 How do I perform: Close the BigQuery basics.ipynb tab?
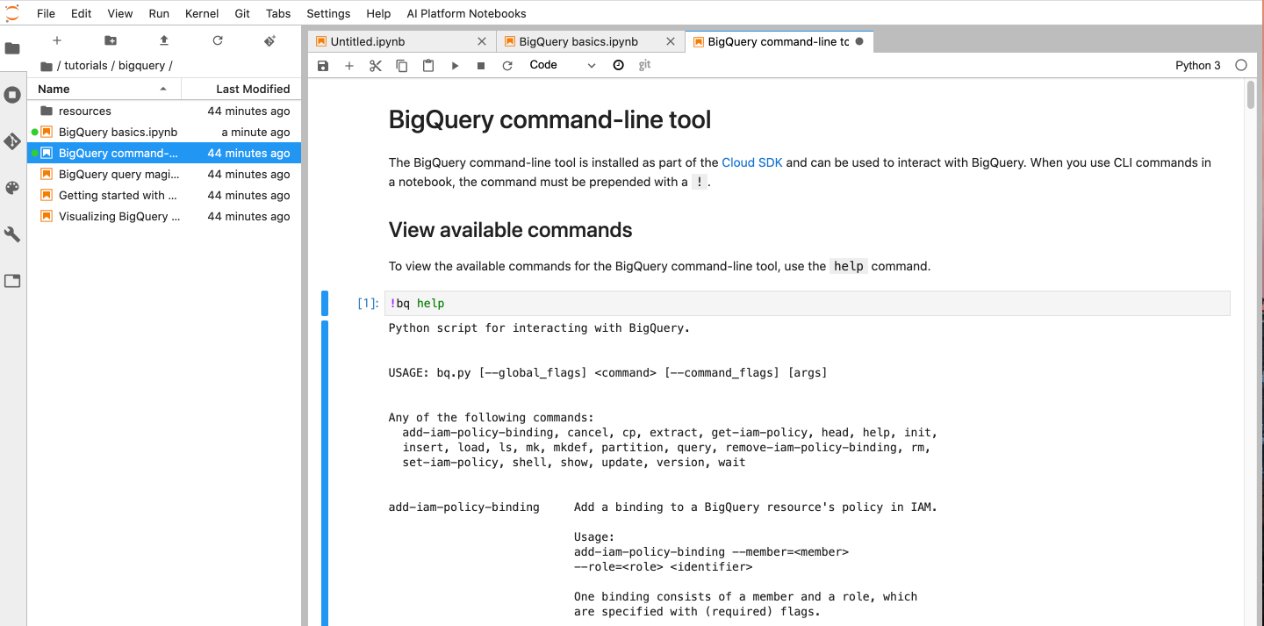671,41
